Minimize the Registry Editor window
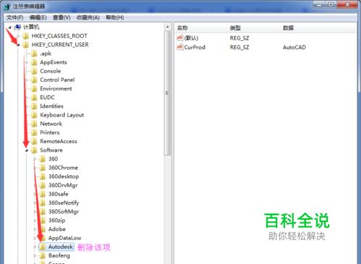The image size is (361, 264). (320, 5)
